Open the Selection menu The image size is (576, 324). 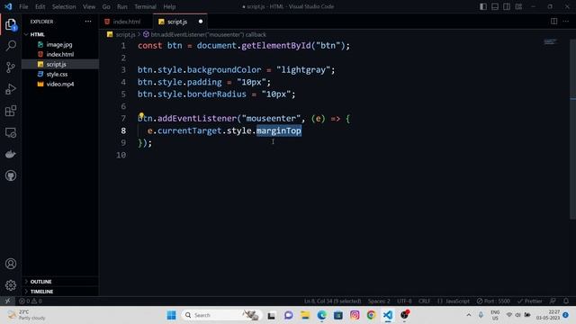[x=64, y=6]
